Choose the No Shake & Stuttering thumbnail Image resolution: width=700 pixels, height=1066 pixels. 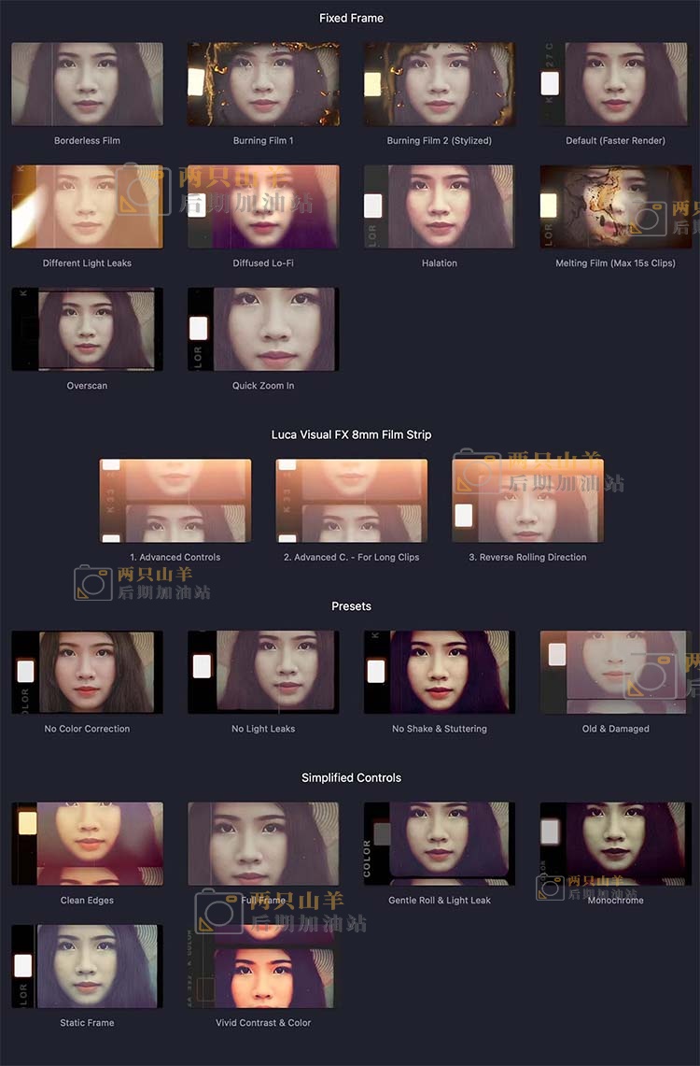click(439, 672)
